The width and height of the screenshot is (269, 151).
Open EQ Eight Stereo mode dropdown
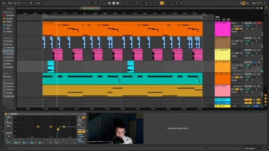(x=81, y=122)
